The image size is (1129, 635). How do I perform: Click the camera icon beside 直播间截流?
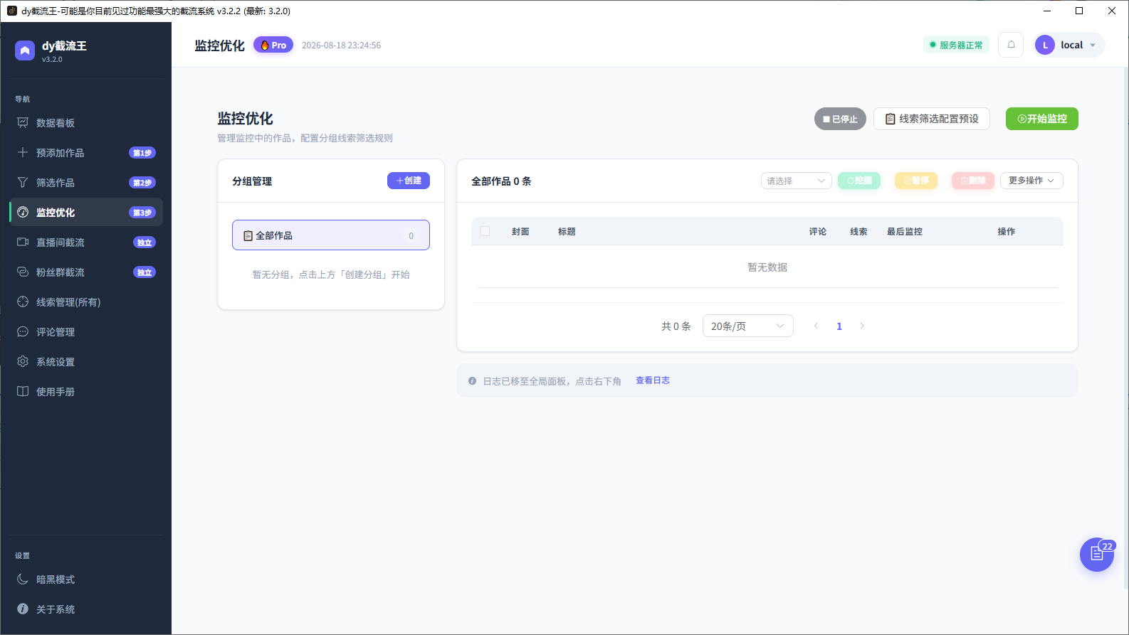pyautogui.click(x=23, y=242)
